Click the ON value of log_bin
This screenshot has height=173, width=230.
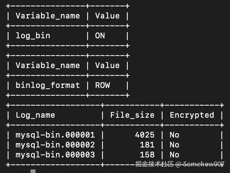coord(100,36)
